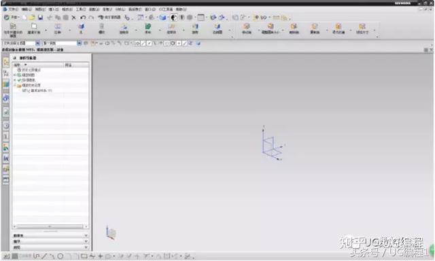The image size is (435, 261).
Task: Select the Rectangle tool in sketch toolbar
Action: point(84,256)
